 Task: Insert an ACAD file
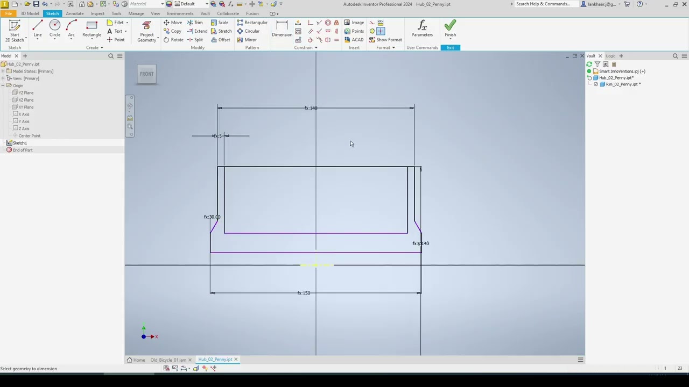point(354,40)
